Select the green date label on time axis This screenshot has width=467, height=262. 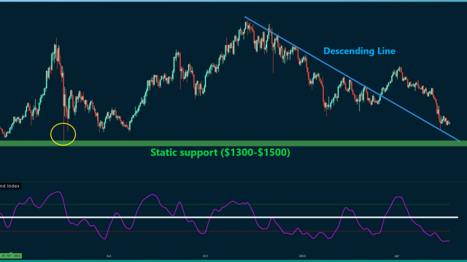coord(11,255)
